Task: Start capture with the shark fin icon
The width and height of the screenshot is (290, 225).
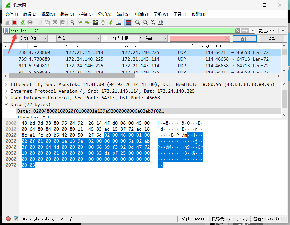Action: tap(7, 23)
